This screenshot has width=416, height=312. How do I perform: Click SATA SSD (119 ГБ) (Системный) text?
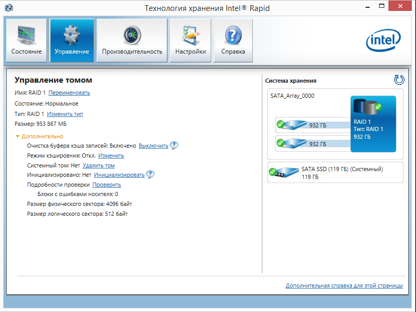(x=342, y=170)
